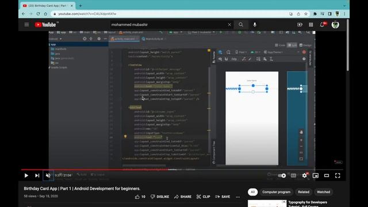The height and width of the screenshot is (207, 368).
Task: Open the account avatar menu
Action: pos(335,25)
